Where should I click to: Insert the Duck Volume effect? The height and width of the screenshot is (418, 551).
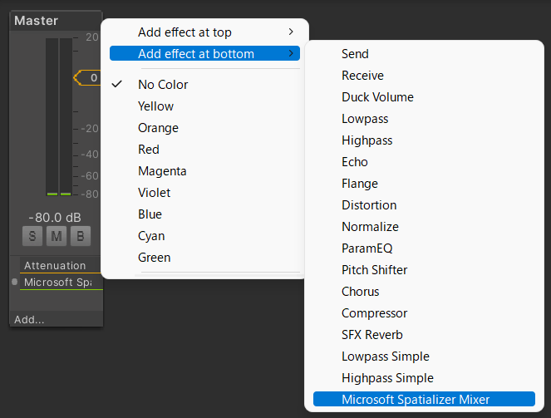click(x=377, y=97)
